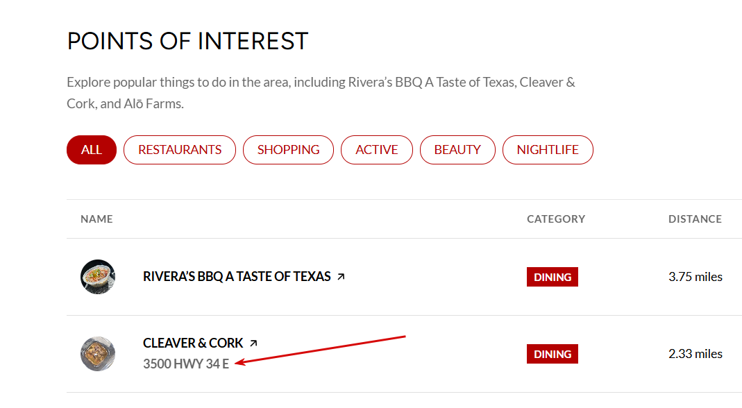742x408 pixels.
Task: Click the Dining badge for Rivera's BBQ
Action: pyautogui.click(x=553, y=277)
